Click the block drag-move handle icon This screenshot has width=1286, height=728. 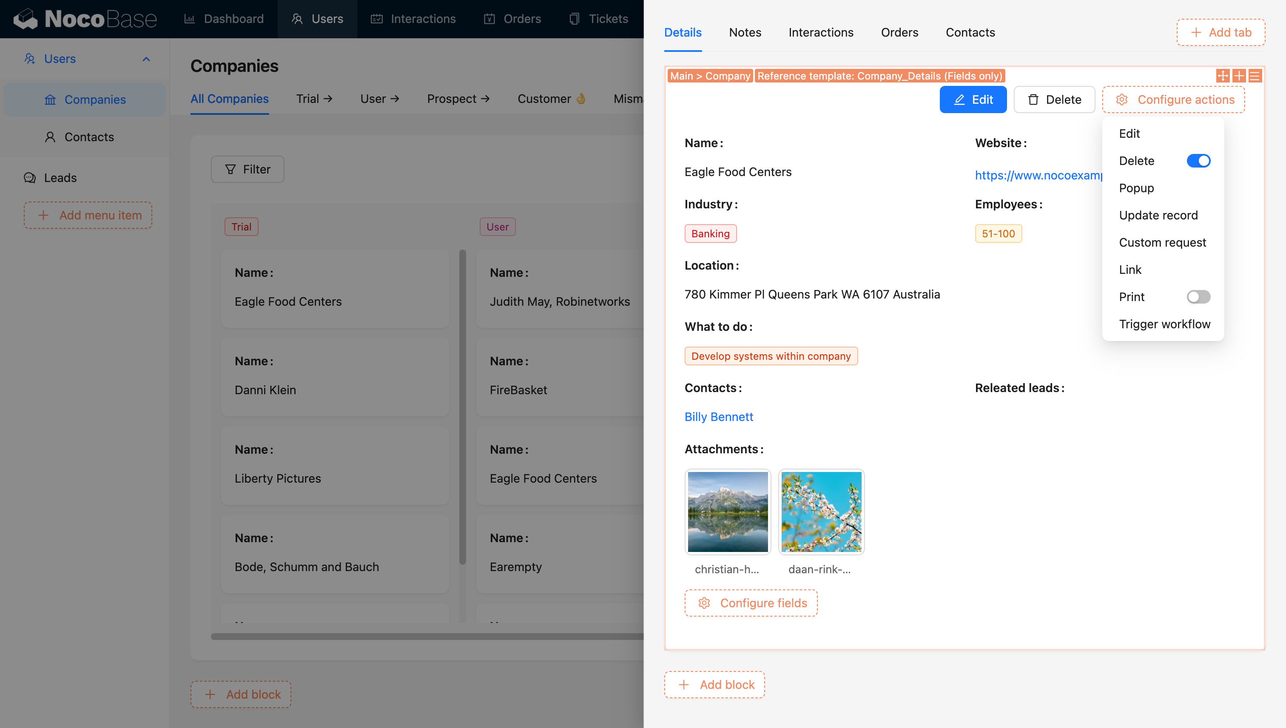click(1223, 76)
